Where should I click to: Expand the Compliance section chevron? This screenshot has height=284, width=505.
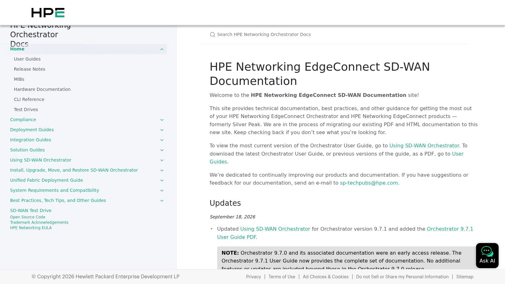click(x=162, y=120)
